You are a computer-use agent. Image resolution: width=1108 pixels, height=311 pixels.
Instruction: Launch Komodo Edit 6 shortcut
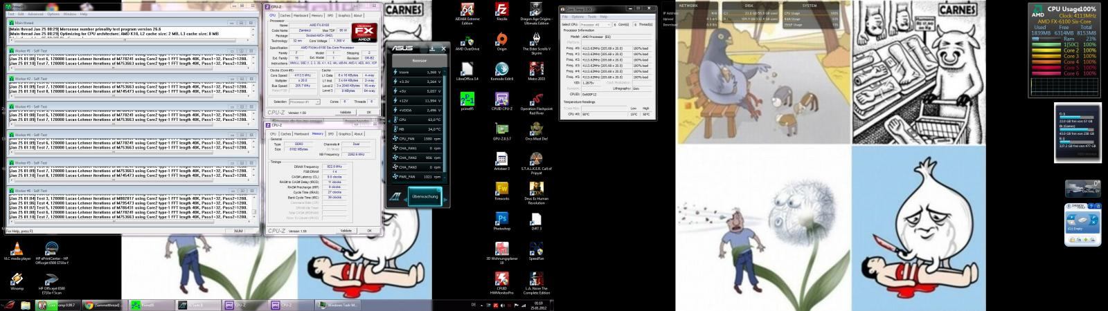[502, 73]
